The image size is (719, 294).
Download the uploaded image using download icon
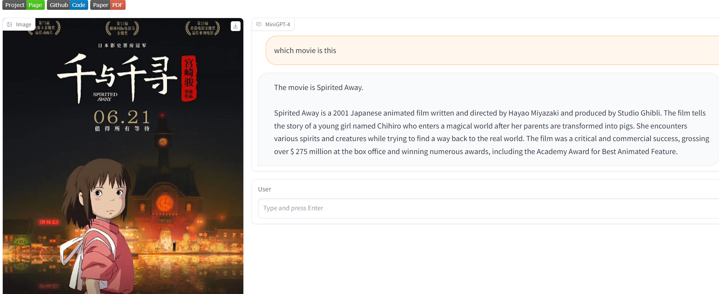[x=235, y=26]
